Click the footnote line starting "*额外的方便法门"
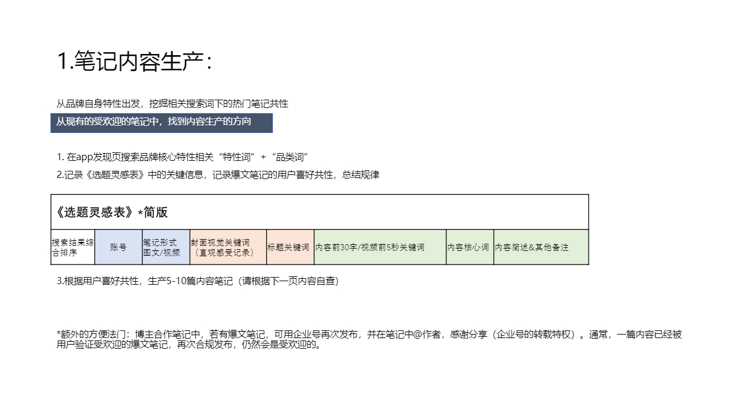 369,335
